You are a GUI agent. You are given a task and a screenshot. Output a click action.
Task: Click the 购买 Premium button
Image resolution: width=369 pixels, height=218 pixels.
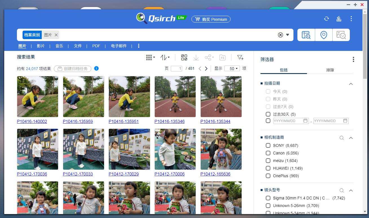point(211,19)
